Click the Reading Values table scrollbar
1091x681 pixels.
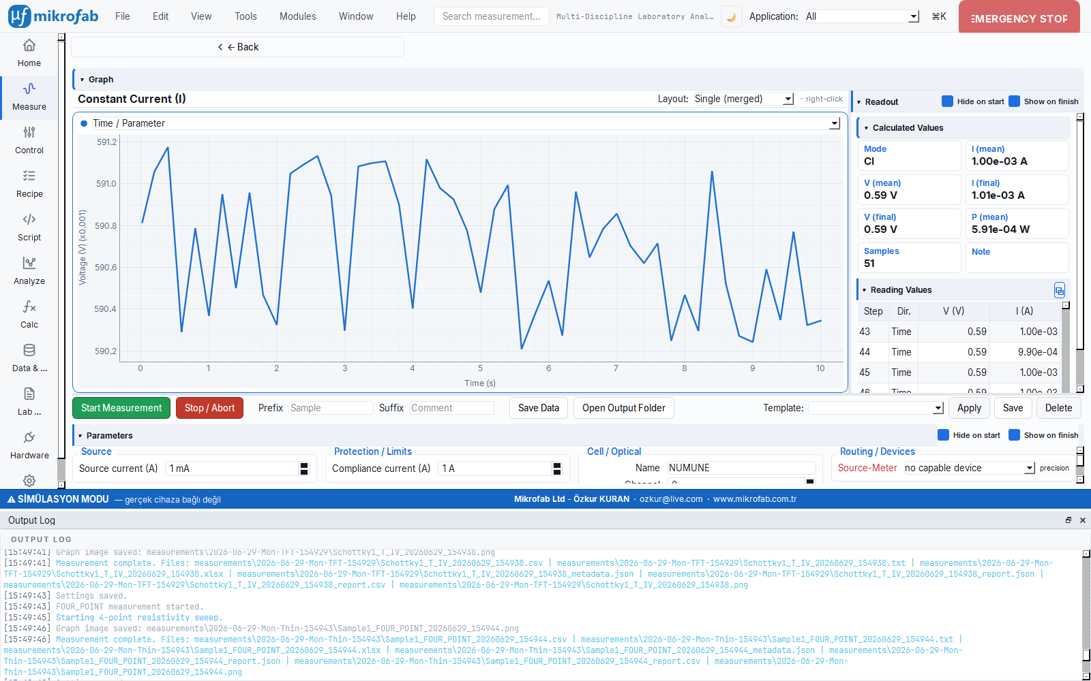click(x=1066, y=347)
